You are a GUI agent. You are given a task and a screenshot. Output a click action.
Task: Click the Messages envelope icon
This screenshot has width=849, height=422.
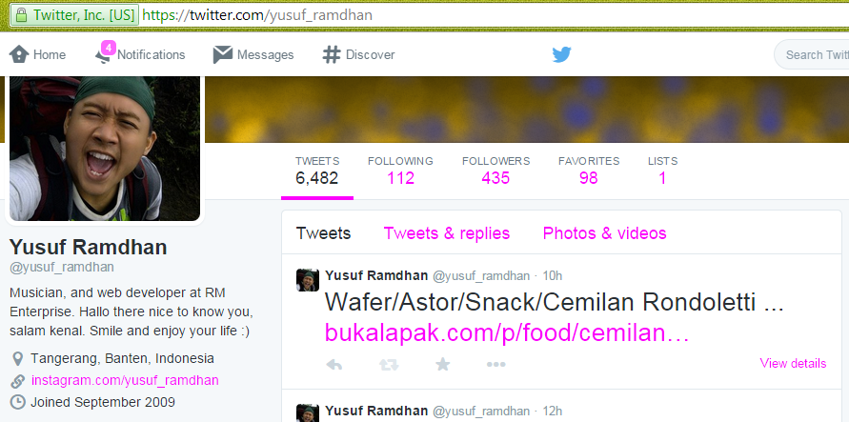click(x=223, y=54)
